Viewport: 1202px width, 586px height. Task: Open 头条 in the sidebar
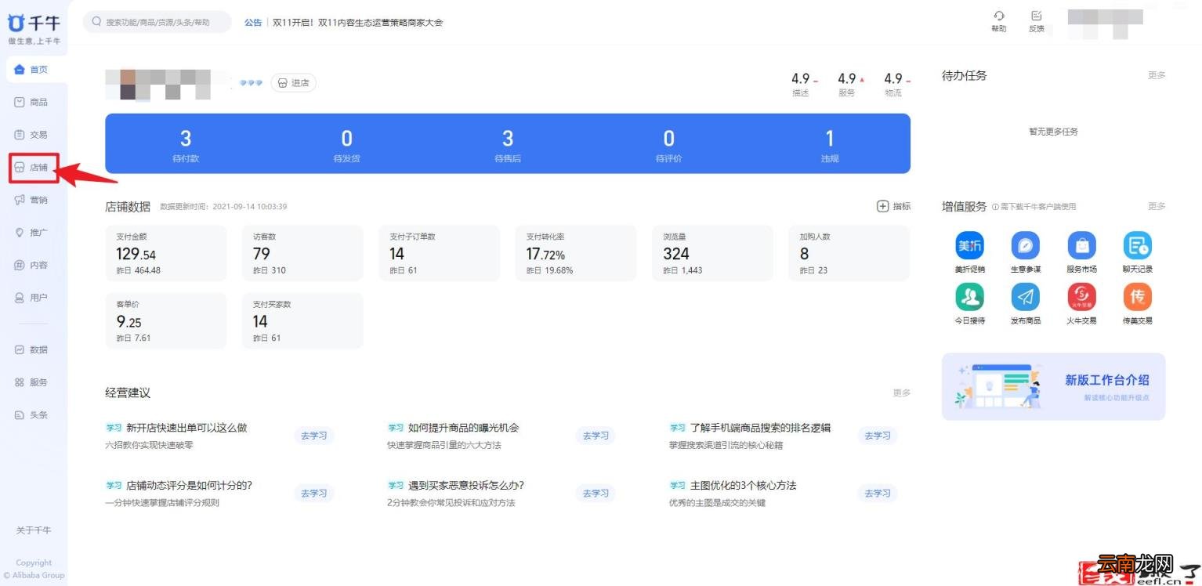(32, 415)
